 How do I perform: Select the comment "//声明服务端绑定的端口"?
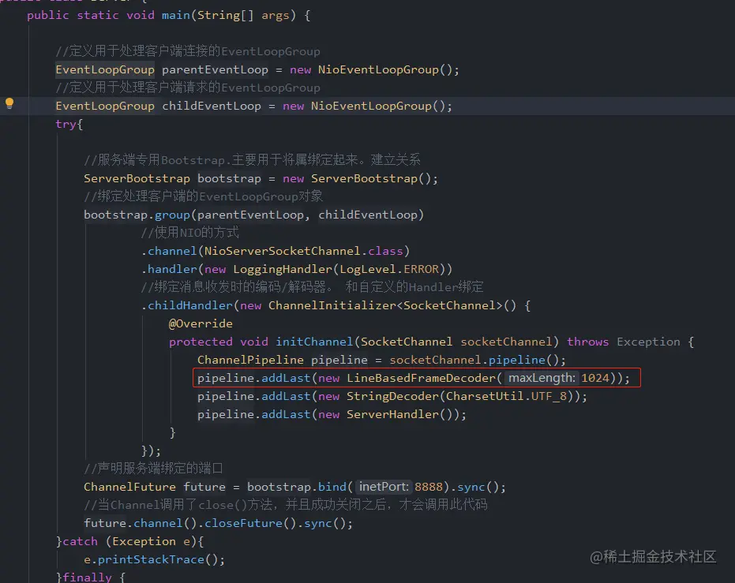click(153, 469)
